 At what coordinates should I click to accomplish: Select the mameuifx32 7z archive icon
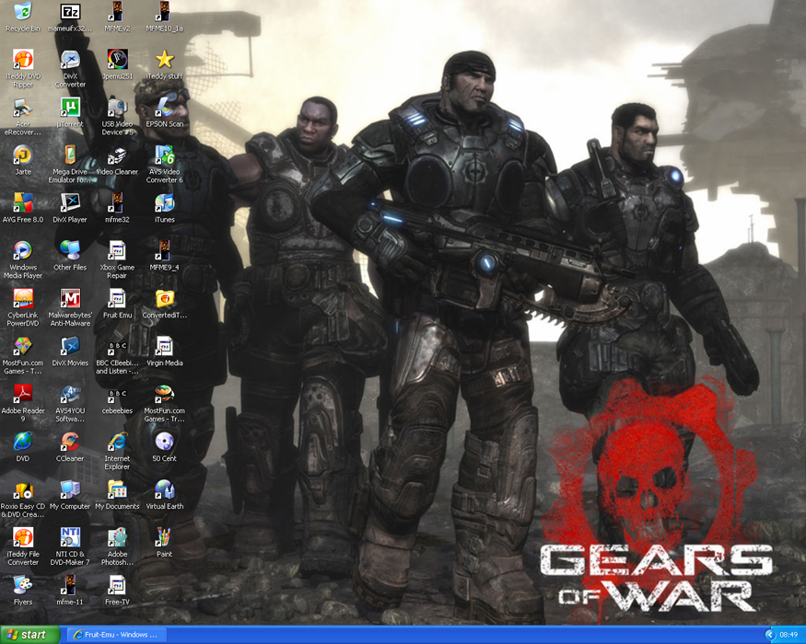click(70, 11)
